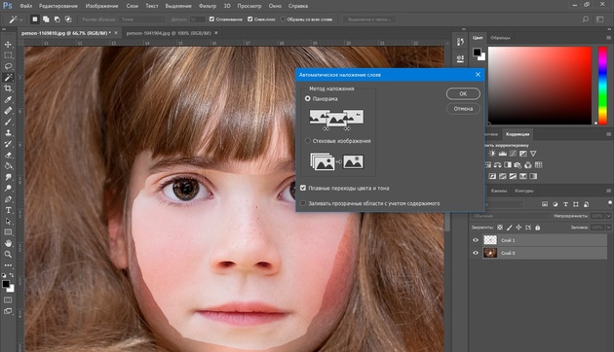Image resolution: width=614 pixels, height=352 pixels.
Task: Select the Hand tool
Action: (x=8, y=243)
